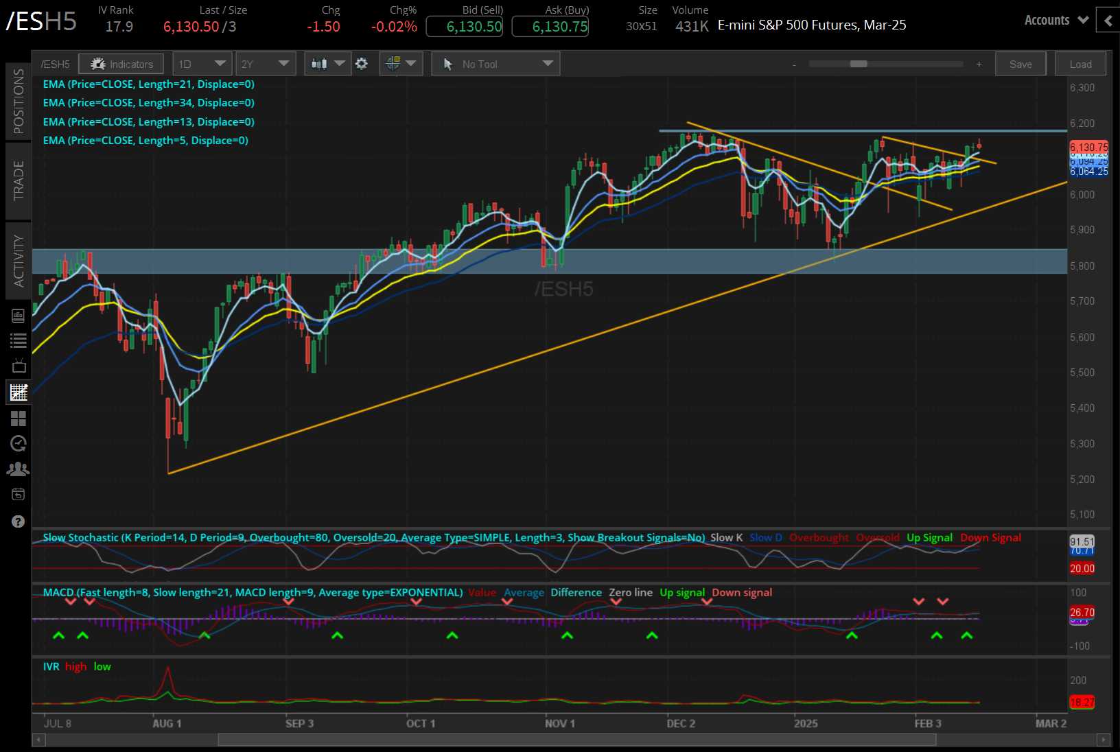Expand the 2Y range dropdown
The height and width of the screenshot is (752, 1120).
pos(266,63)
